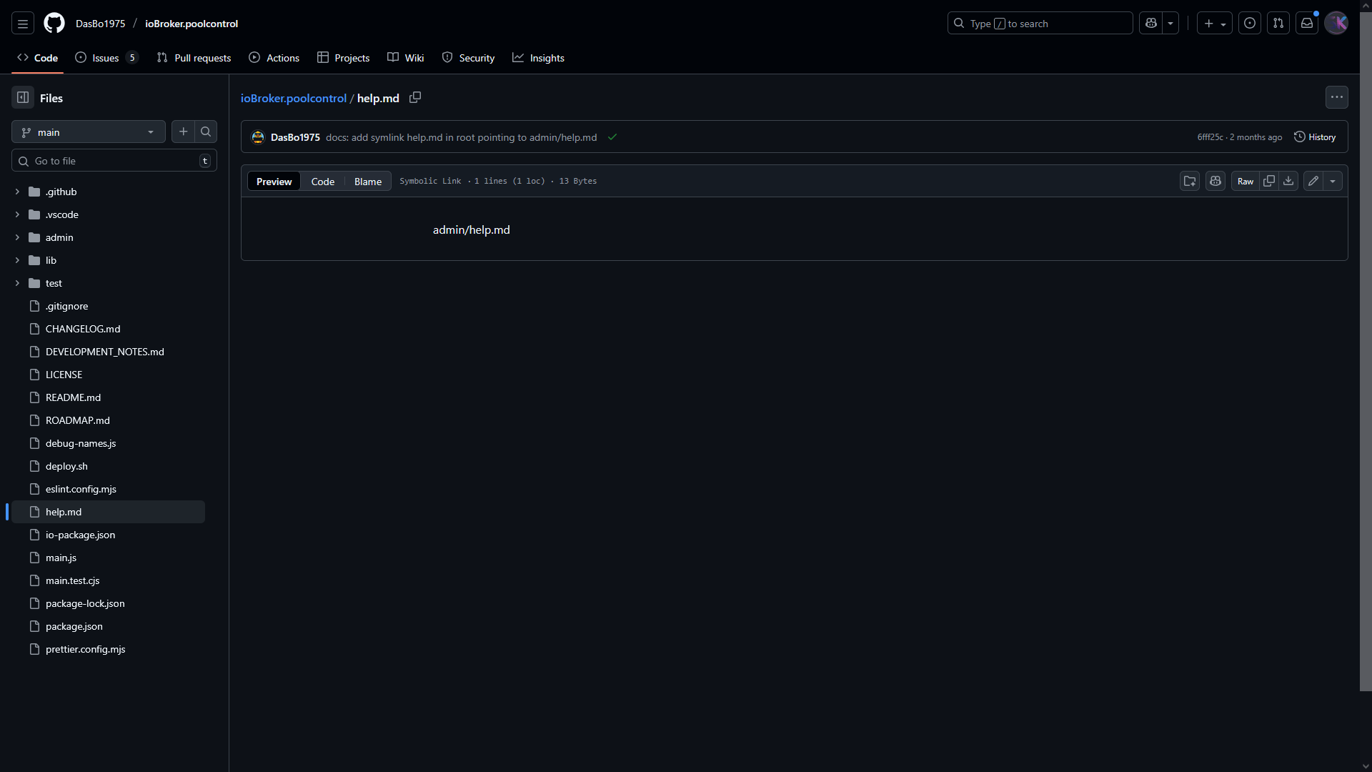This screenshot has height=772, width=1372.
Task: Edit help.md with the pencil icon
Action: 1313,181
